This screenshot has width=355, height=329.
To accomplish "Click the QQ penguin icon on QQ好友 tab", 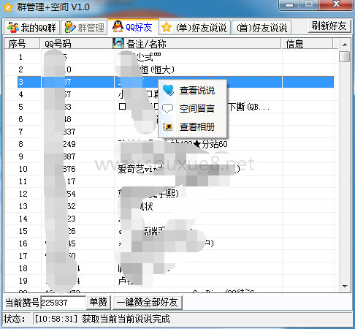I will [118, 27].
